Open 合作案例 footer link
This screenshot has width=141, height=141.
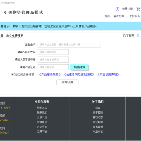pos(98,127)
